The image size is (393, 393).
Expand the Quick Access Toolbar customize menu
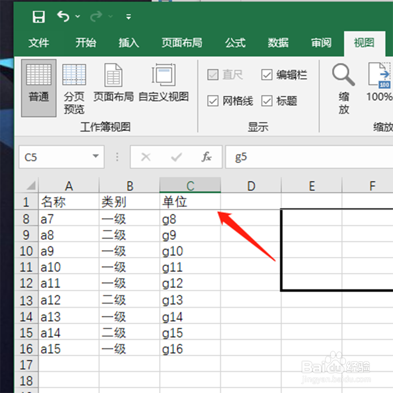tap(129, 17)
